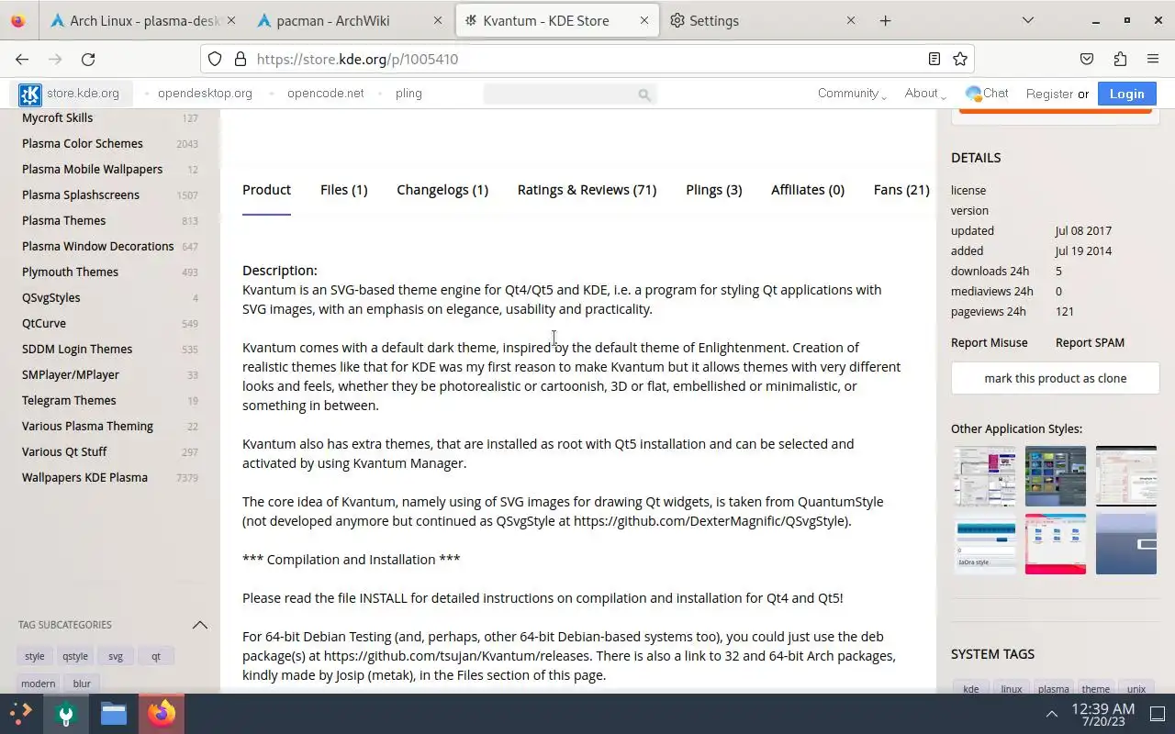
Task: Open the taskbar application launcher icon
Action: click(20, 714)
